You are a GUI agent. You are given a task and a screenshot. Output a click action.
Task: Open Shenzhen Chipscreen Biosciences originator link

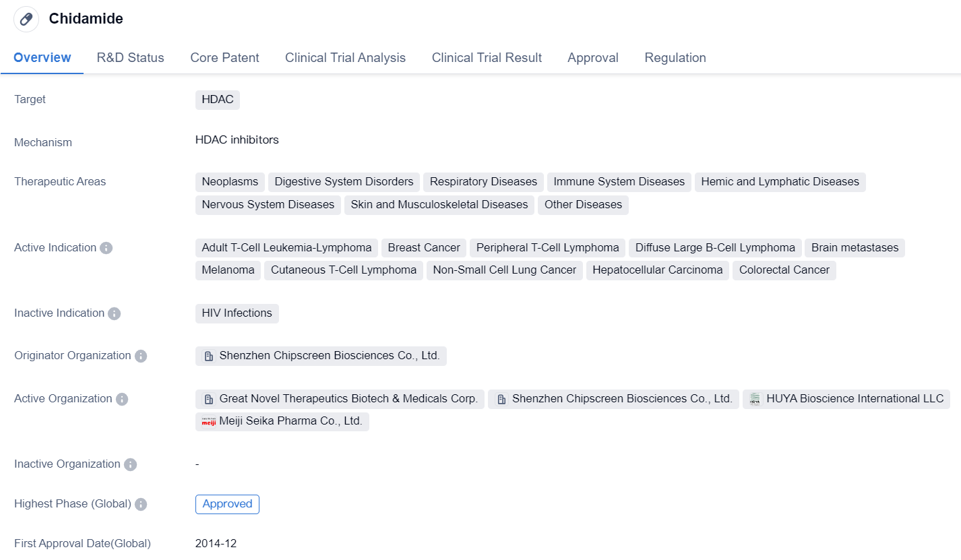(328, 356)
